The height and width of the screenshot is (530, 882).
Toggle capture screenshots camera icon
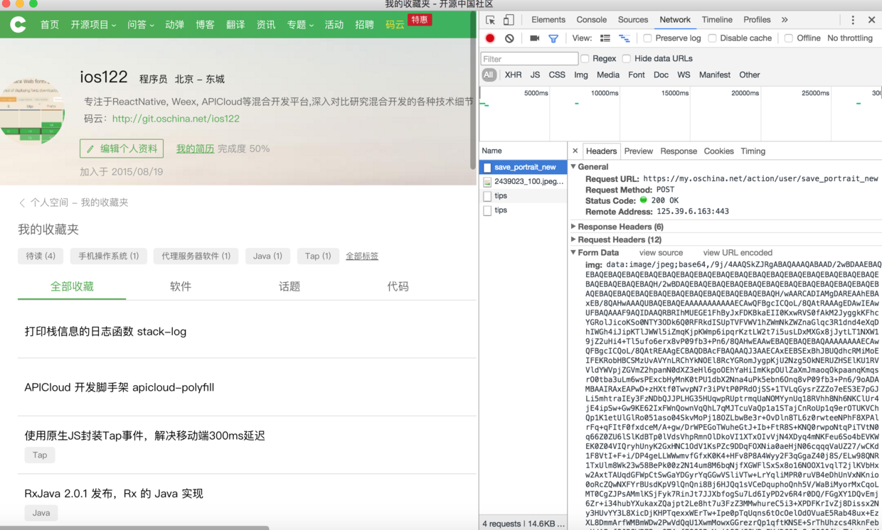[x=534, y=38]
